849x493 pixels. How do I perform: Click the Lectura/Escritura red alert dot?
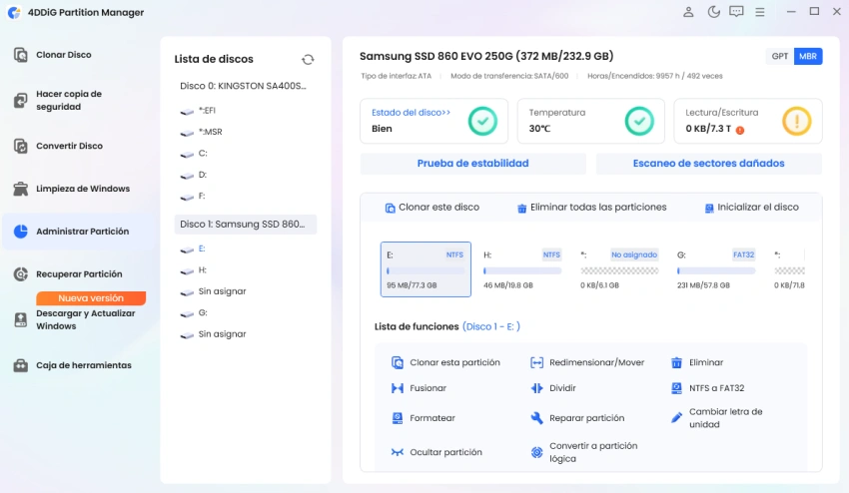739,130
